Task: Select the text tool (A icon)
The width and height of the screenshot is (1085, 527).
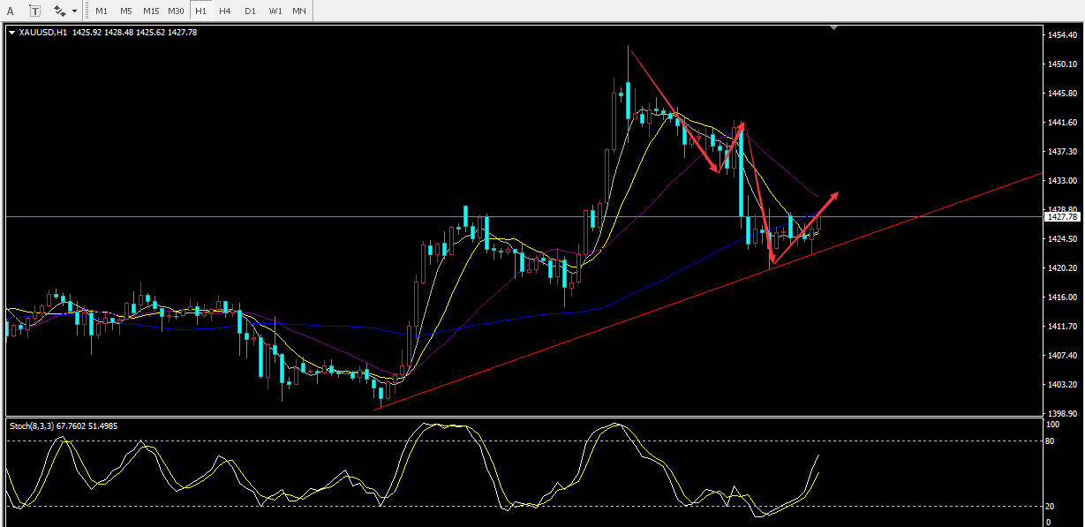Action: pyautogui.click(x=11, y=11)
